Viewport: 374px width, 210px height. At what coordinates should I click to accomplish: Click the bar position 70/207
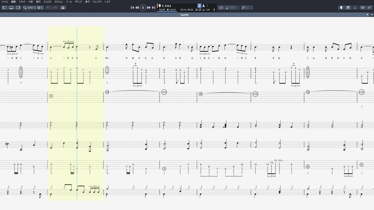pos(162,10)
